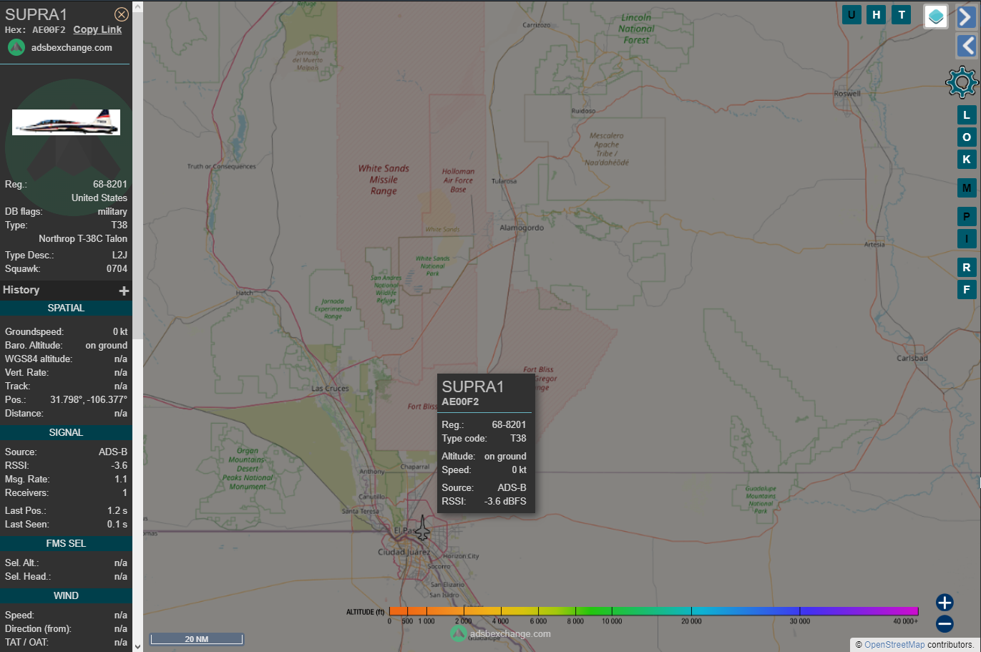Screen dimensions: 981x652
Task: Click the Type Desc. value L2J
Action: 119,256
